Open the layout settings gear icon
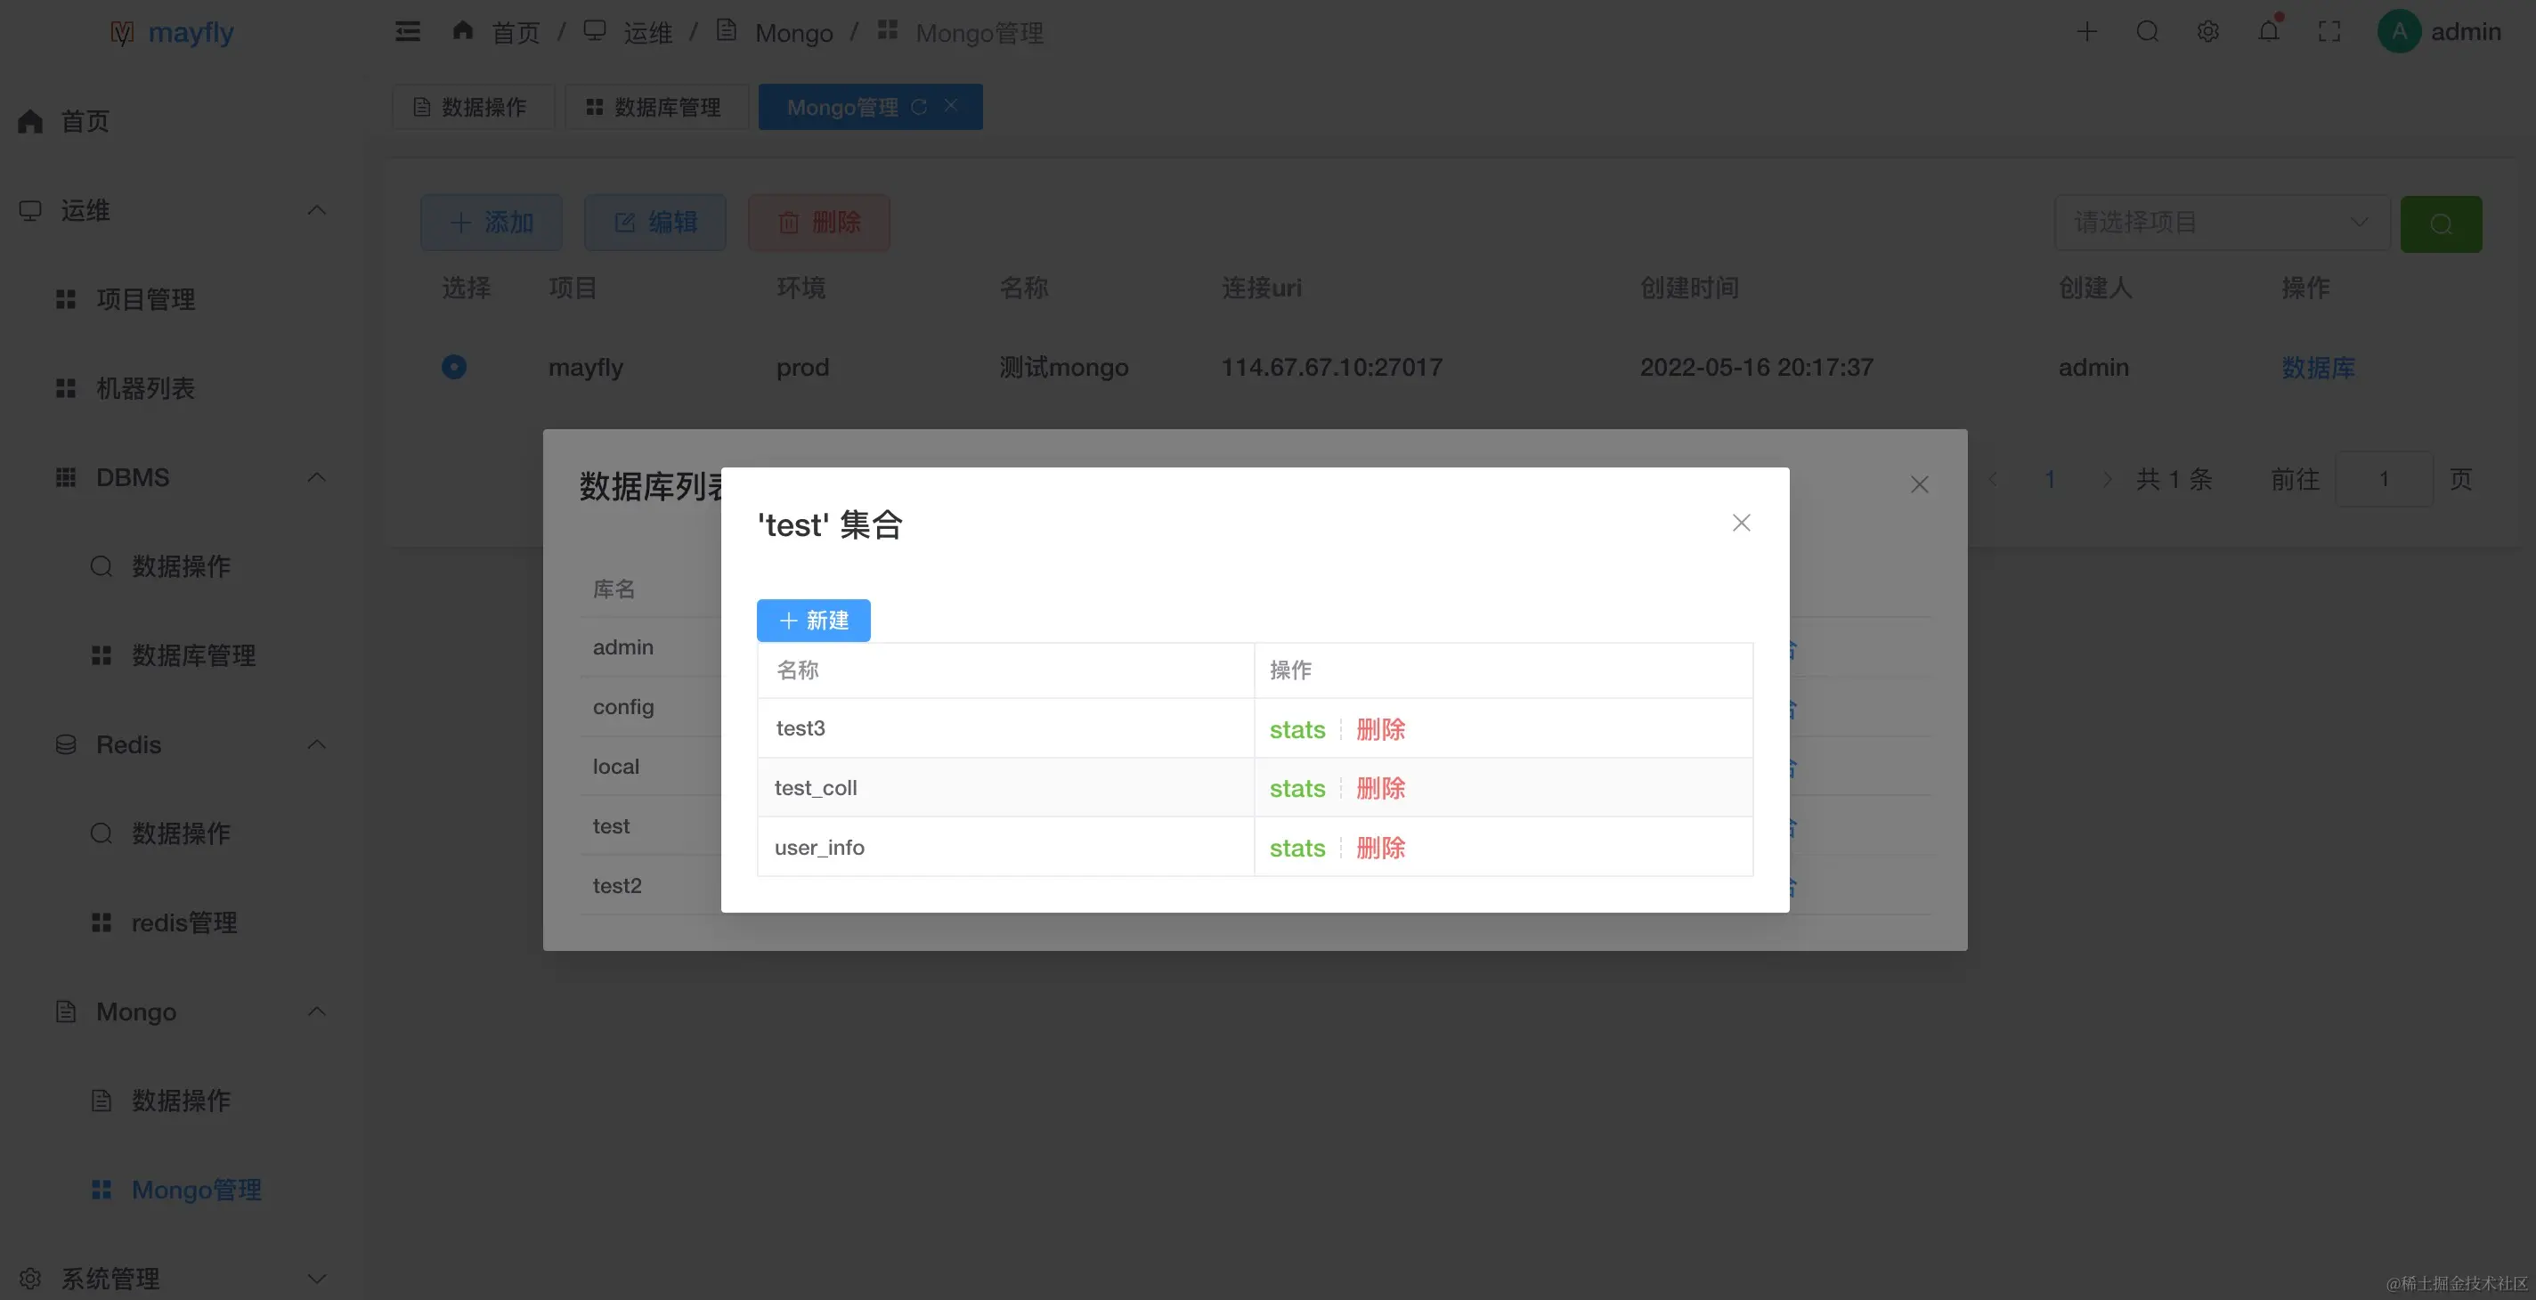 [2208, 31]
